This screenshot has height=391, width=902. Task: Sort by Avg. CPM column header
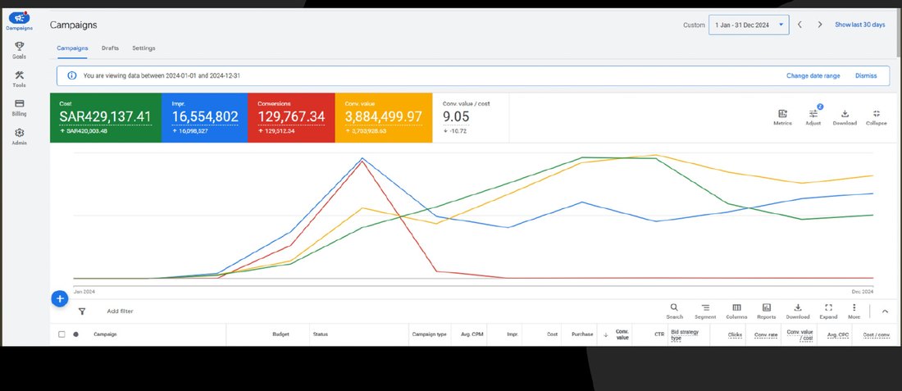click(x=472, y=334)
